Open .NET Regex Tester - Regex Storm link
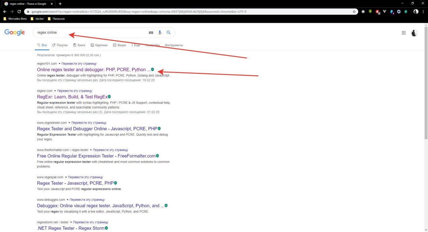 tap(71, 228)
